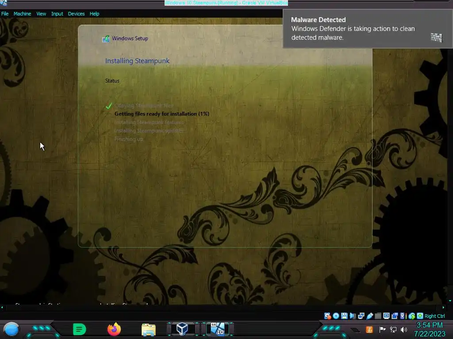
Task: Launch Firefox from the taskbar
Action: [114, 329]
